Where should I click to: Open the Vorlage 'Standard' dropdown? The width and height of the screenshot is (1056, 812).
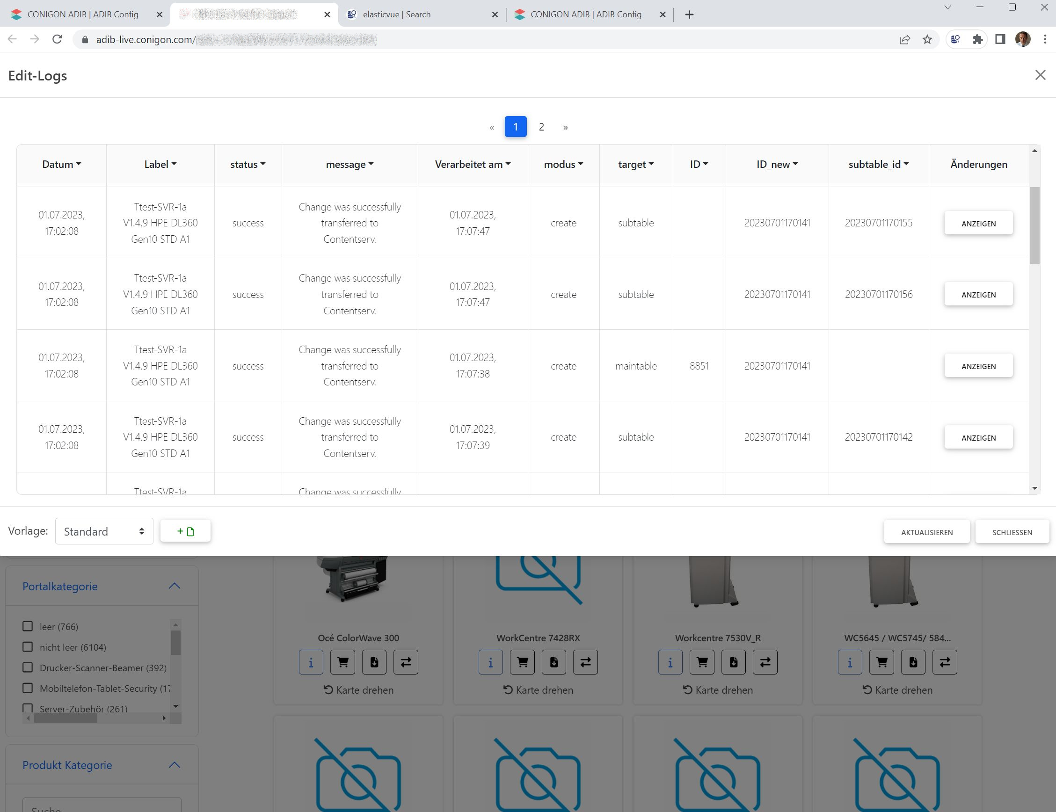[104, 531]
